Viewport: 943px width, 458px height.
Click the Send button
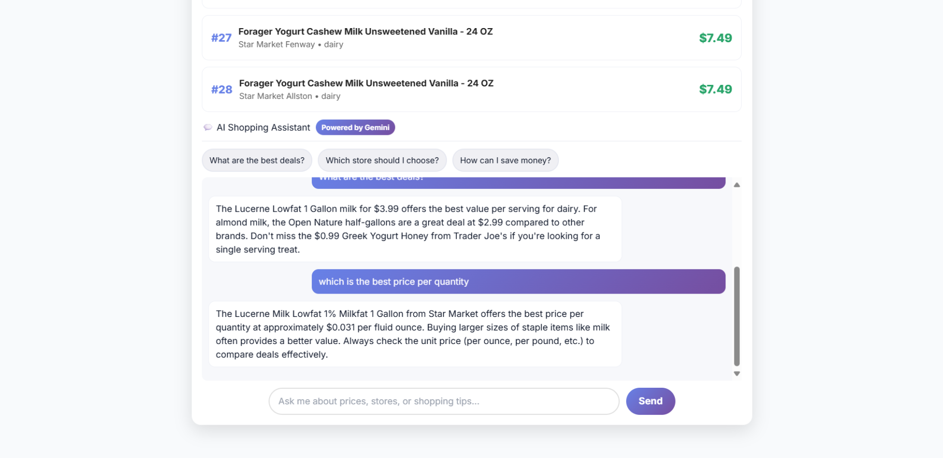pos(651,401)
